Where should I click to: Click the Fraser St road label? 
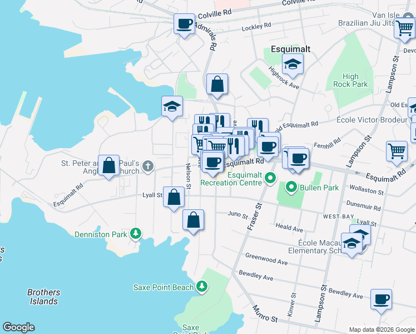[254, 217]
